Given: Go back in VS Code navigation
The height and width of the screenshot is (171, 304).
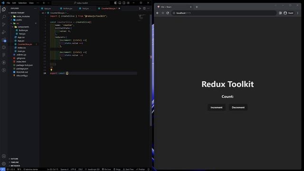Looking at the screenshot, I should click(x=44, y=3).
